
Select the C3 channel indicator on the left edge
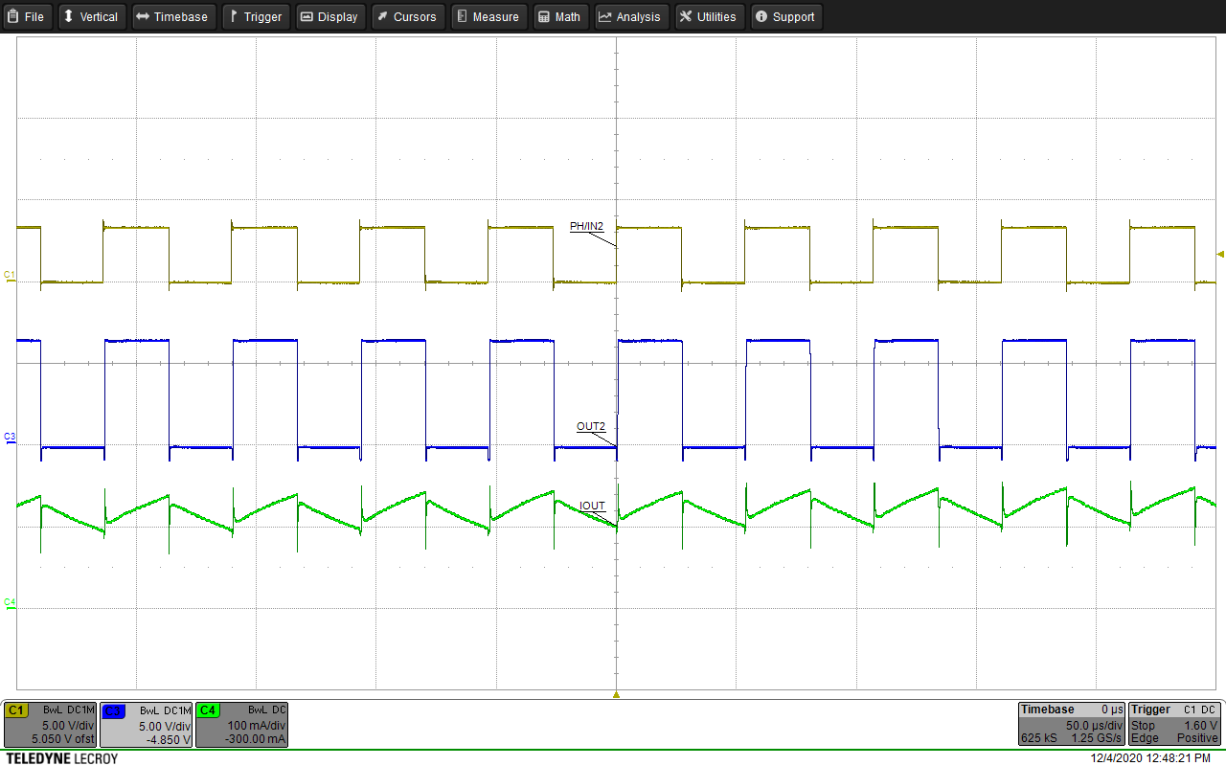point(8,436)
